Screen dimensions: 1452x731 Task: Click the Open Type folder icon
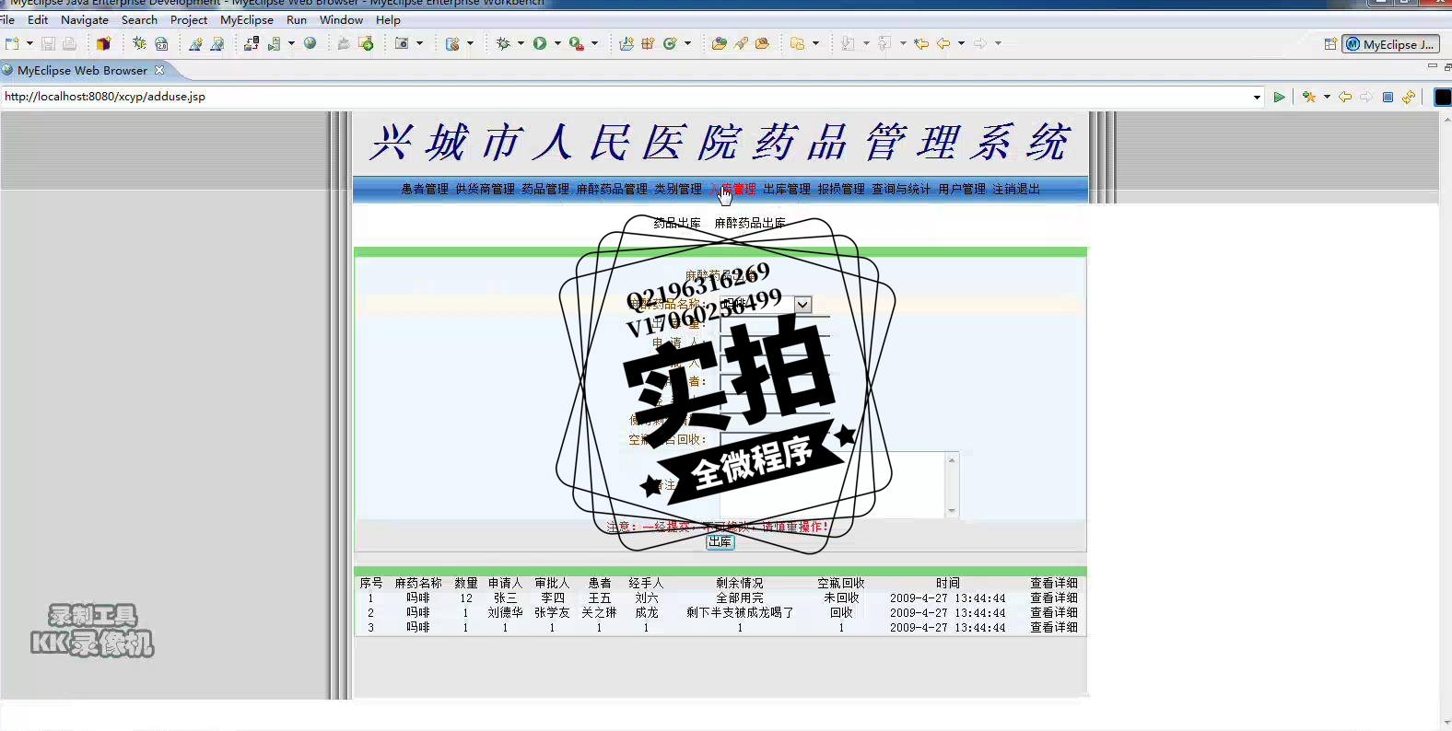[720, 43]
